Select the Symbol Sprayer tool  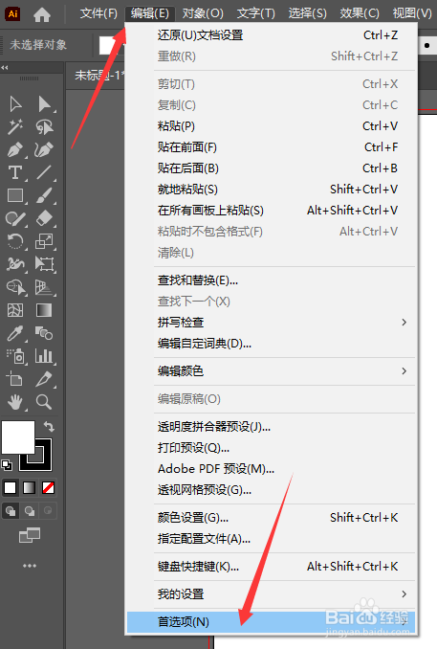tap(15, 356)
